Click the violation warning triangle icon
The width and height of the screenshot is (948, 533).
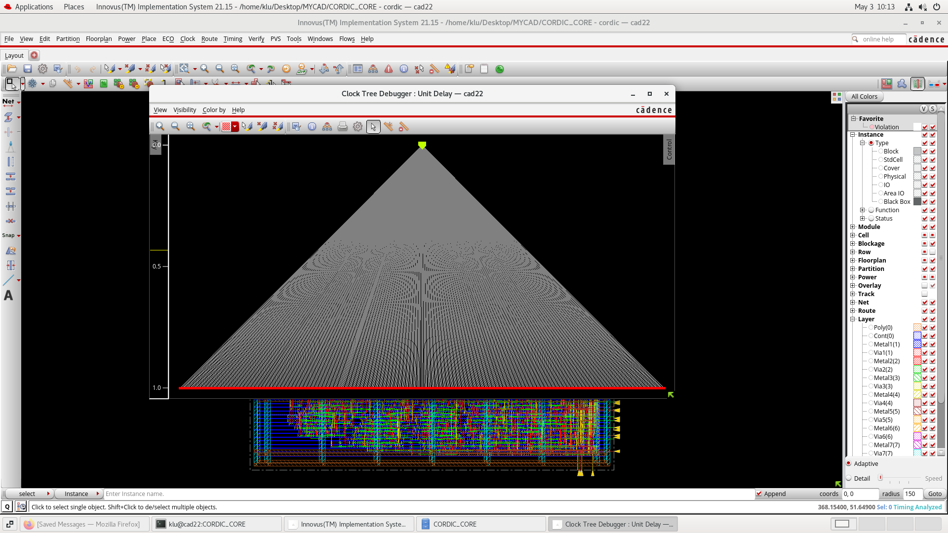pyautogui.click(x=389, y=69)
